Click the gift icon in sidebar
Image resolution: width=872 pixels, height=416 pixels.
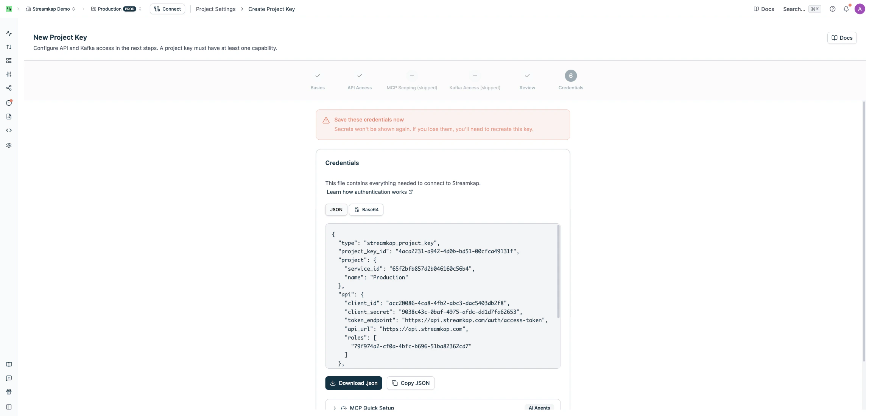9,392
